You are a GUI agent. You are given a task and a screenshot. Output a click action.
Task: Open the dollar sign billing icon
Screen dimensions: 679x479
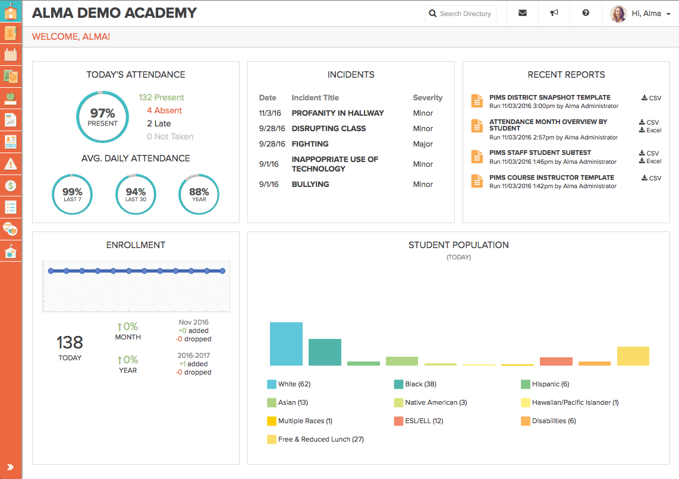point(10,185)
